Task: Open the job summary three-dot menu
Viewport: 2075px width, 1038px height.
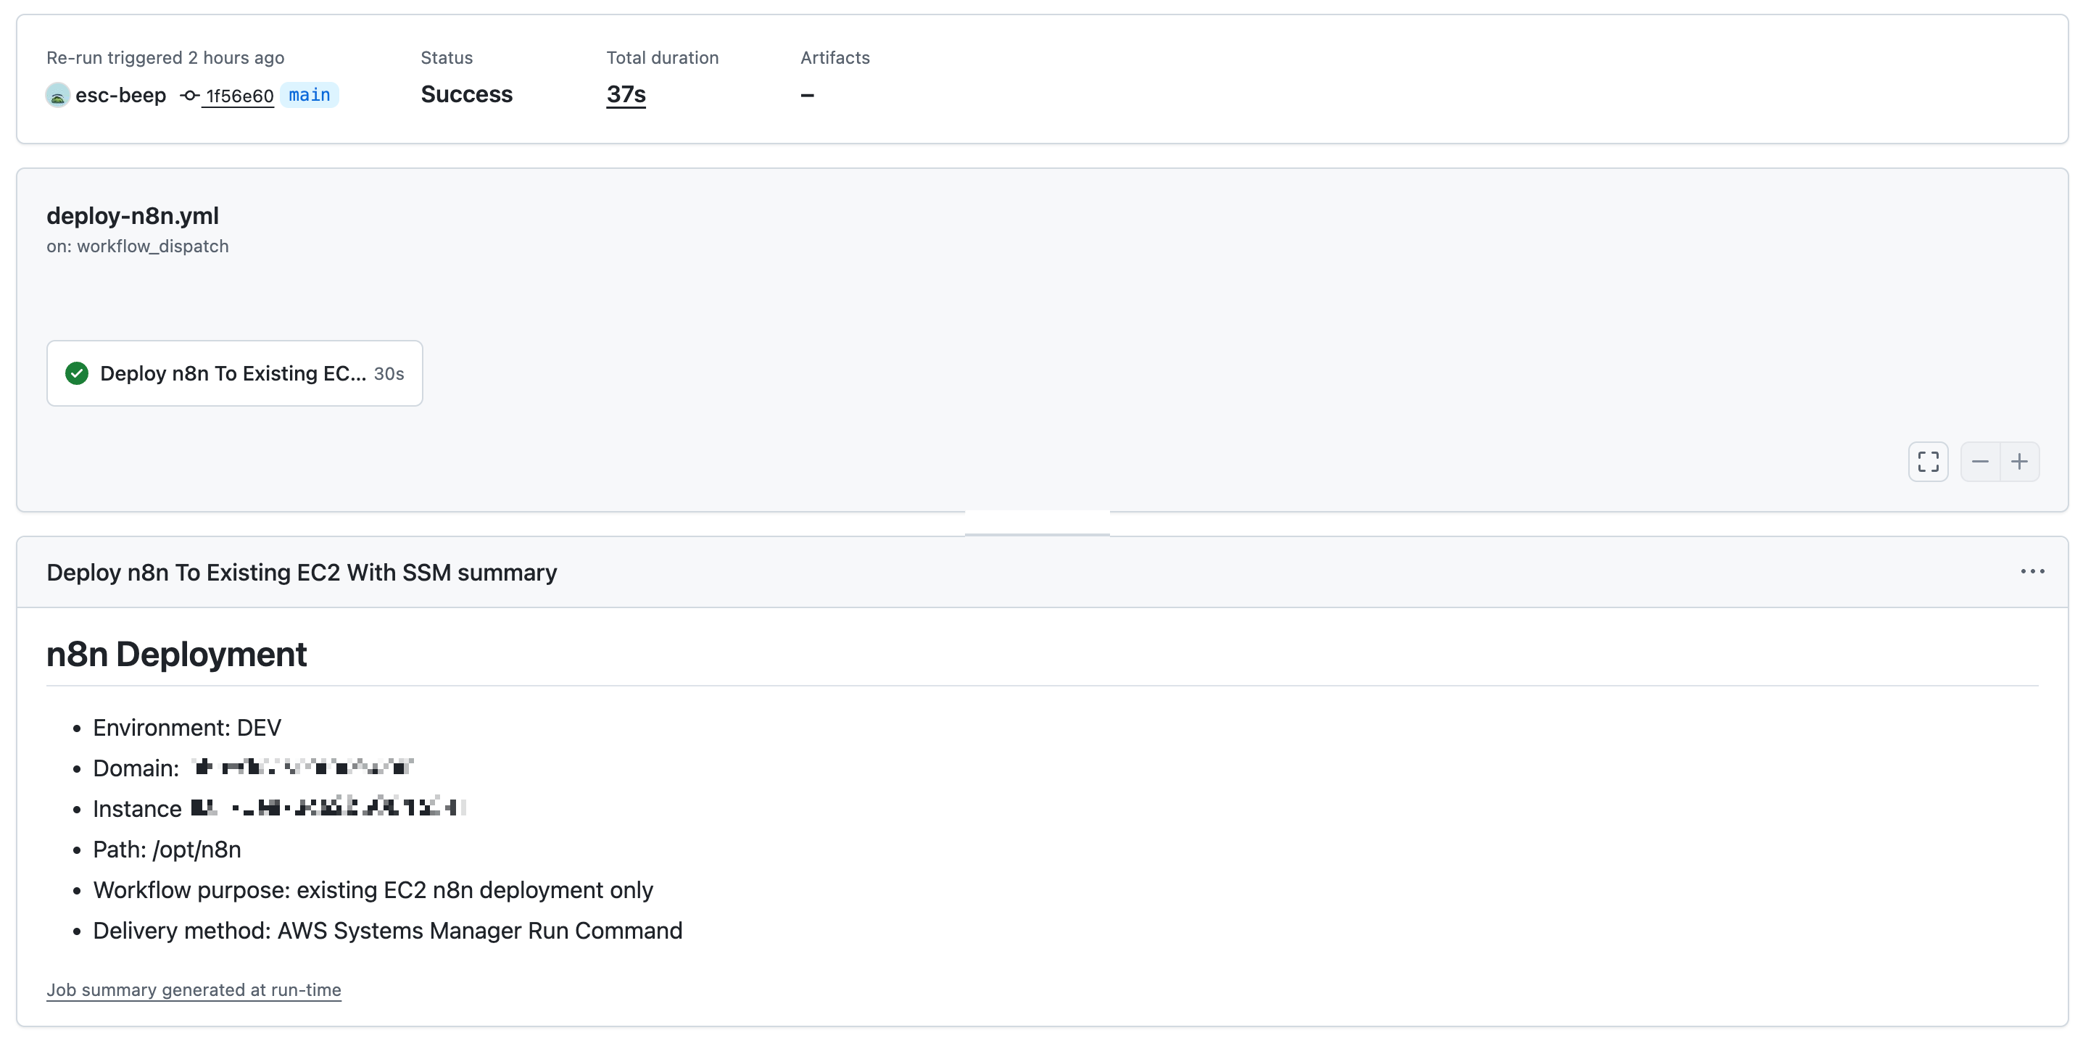Action: (2032, 571)
